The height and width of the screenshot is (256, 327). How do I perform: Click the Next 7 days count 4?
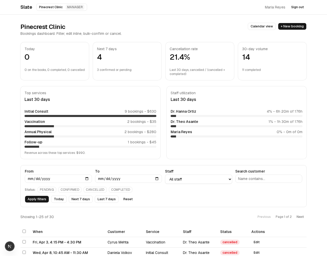point(99,57)
